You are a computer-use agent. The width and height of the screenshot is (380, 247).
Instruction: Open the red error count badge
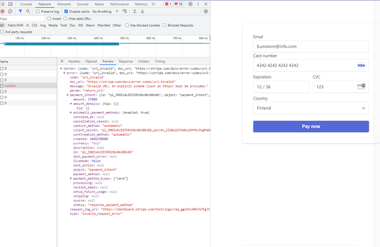pyautogui.click(x=168, y=4)
